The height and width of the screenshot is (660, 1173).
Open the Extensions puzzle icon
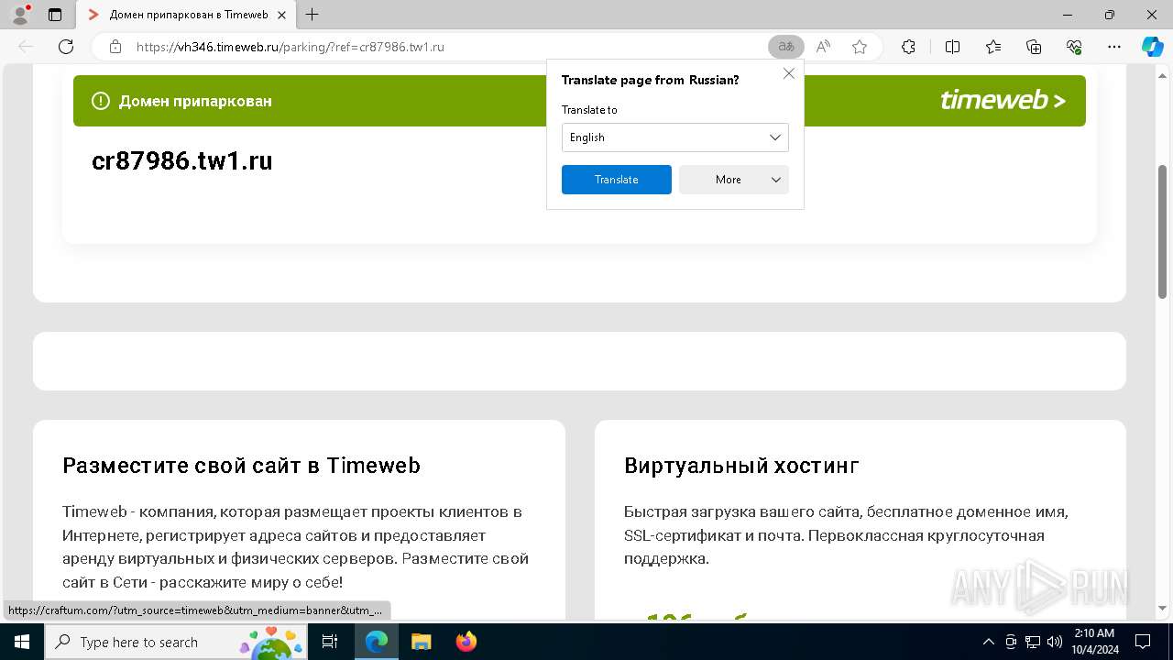(908, 47)
